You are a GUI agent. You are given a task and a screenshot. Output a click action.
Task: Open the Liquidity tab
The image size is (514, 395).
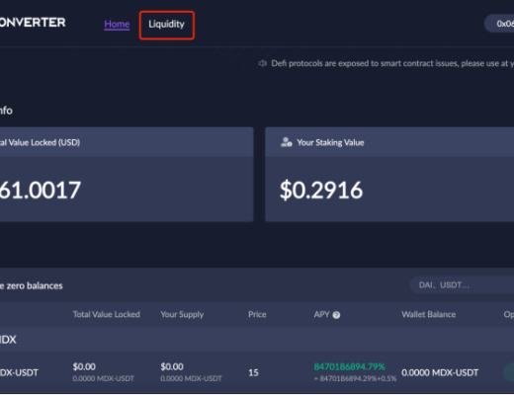pos(166,25)
